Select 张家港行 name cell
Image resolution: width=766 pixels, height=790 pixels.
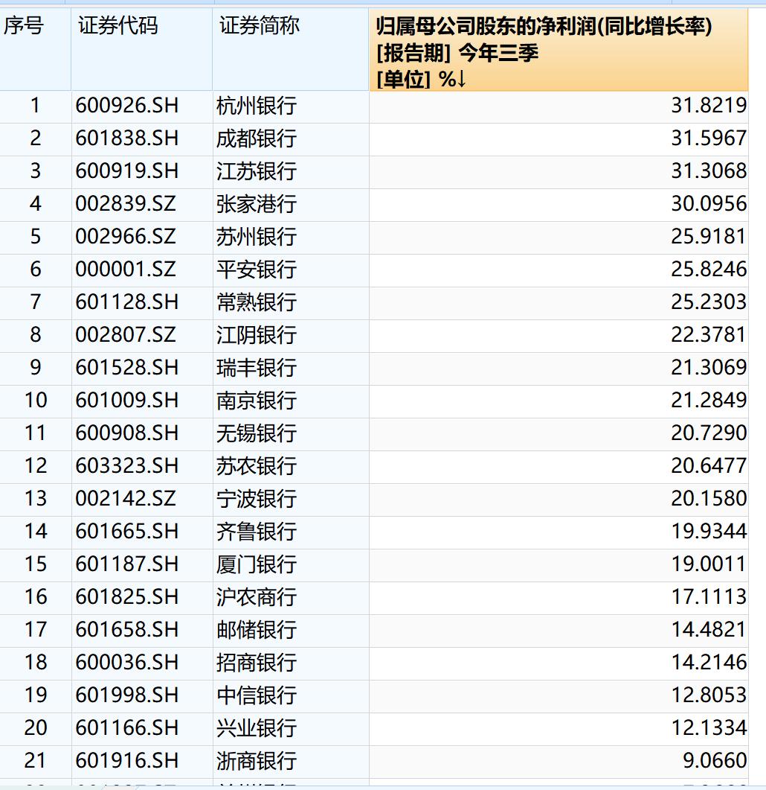pos(291,205)
